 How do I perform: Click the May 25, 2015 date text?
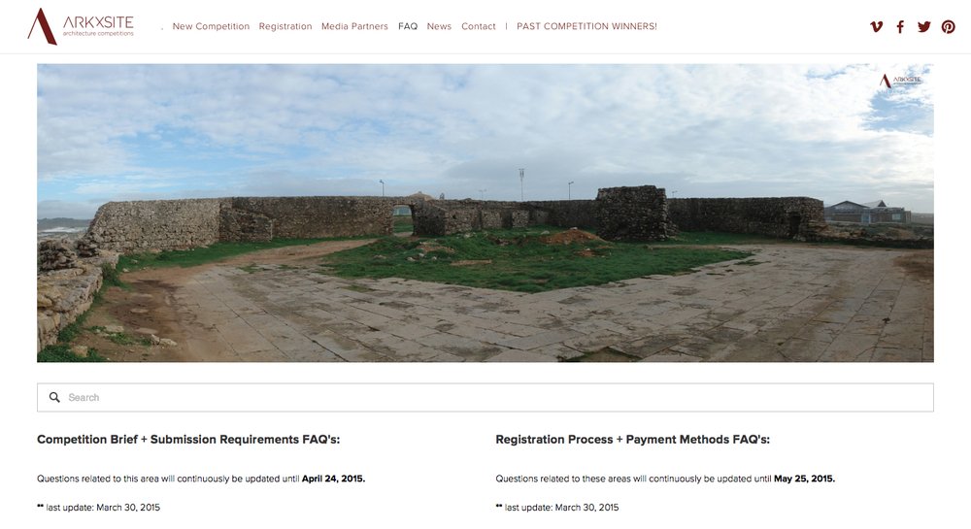click(804, 479)
